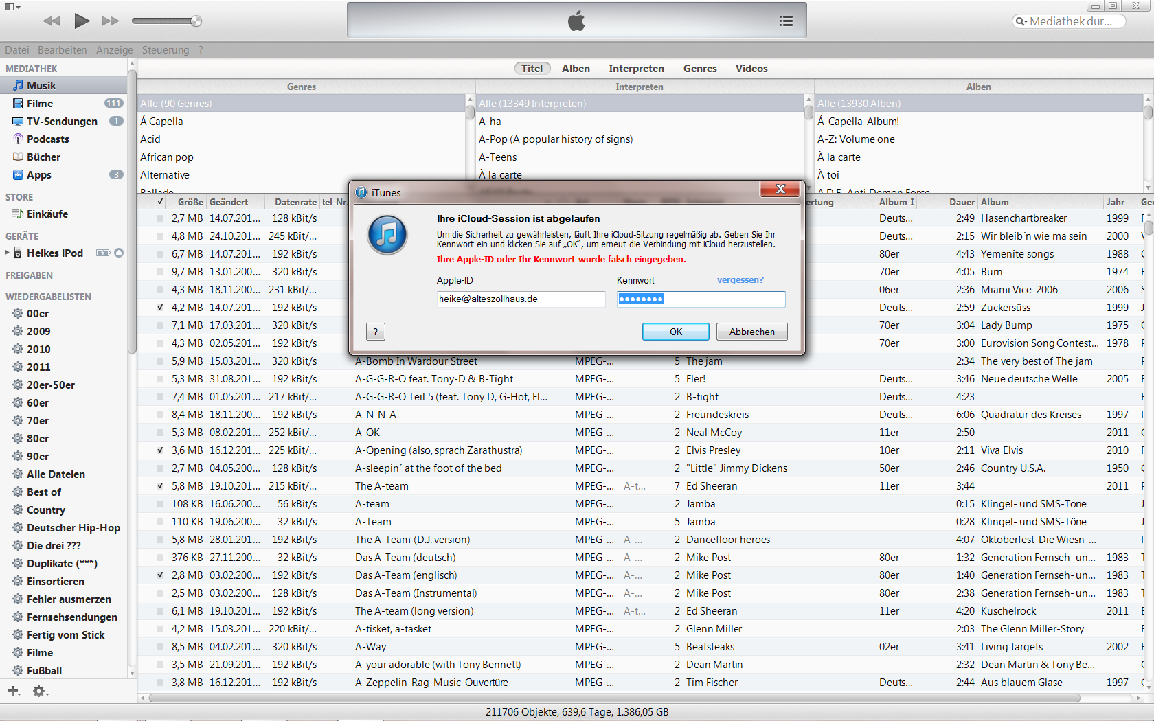Click the add playlist plus button
The width and height of the screenshot is (1154, 721).
pyautogui.click(x=14, y=691)
